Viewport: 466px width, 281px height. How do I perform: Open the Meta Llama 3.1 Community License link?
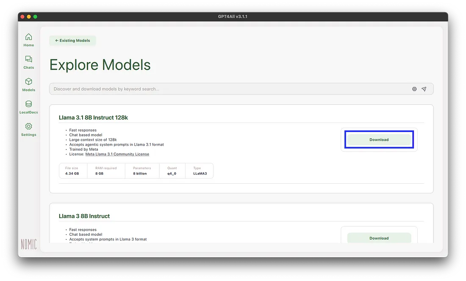click(117, 154)
